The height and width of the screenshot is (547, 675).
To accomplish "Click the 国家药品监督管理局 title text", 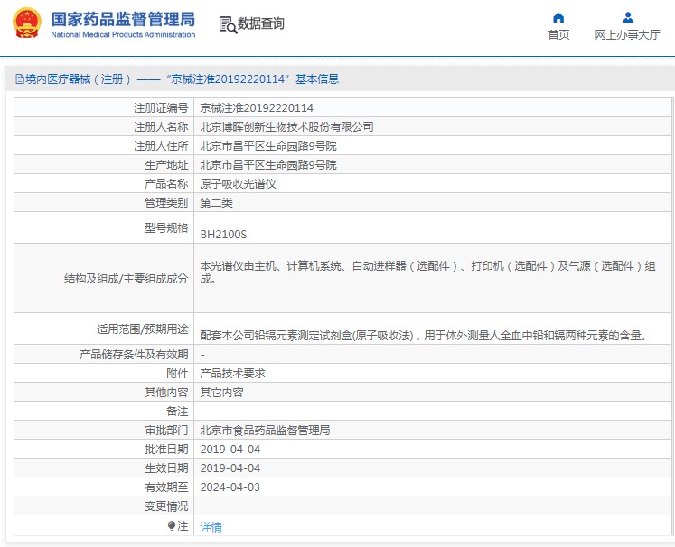I will point(123,19).
